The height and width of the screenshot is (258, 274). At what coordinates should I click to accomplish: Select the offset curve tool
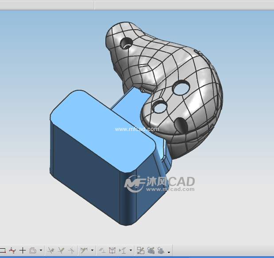pos(33,250)
